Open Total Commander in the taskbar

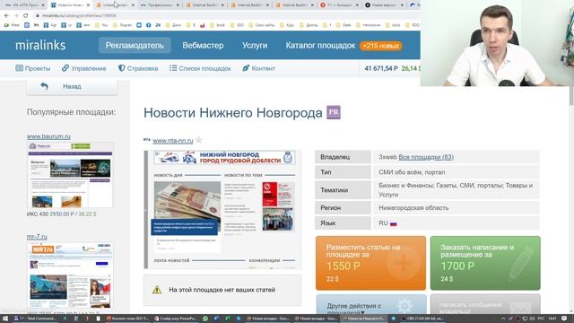[35, 319]
